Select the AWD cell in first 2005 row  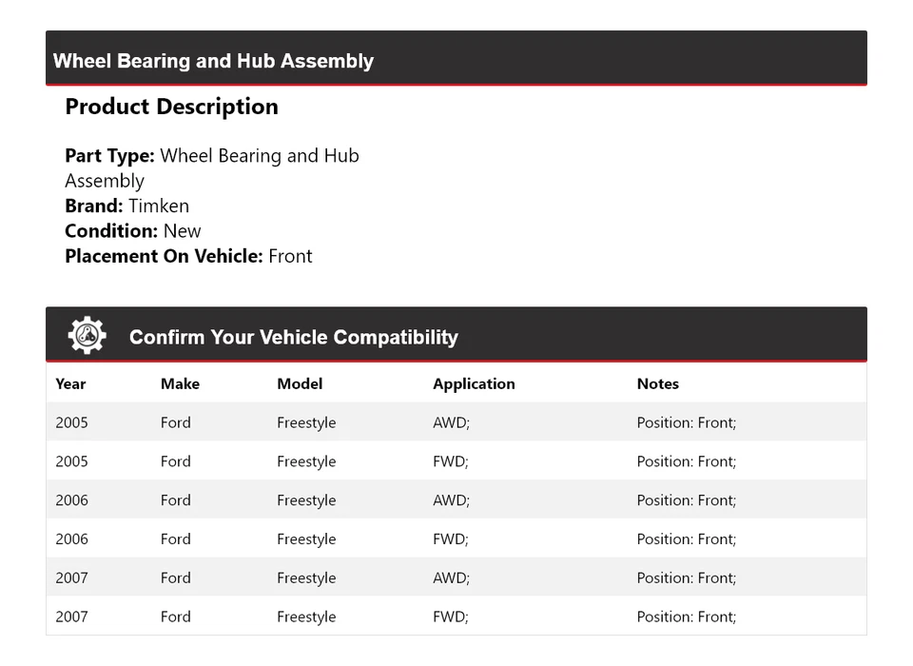click(451, 423)
